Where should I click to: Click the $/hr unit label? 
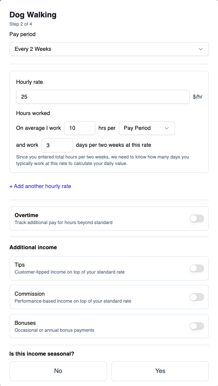[x=198, y=97]
